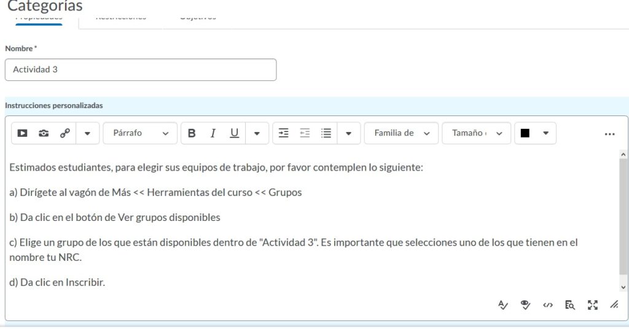
Task: Insert a quicklink with the chain icon
Action: click(x=64, y=133)
